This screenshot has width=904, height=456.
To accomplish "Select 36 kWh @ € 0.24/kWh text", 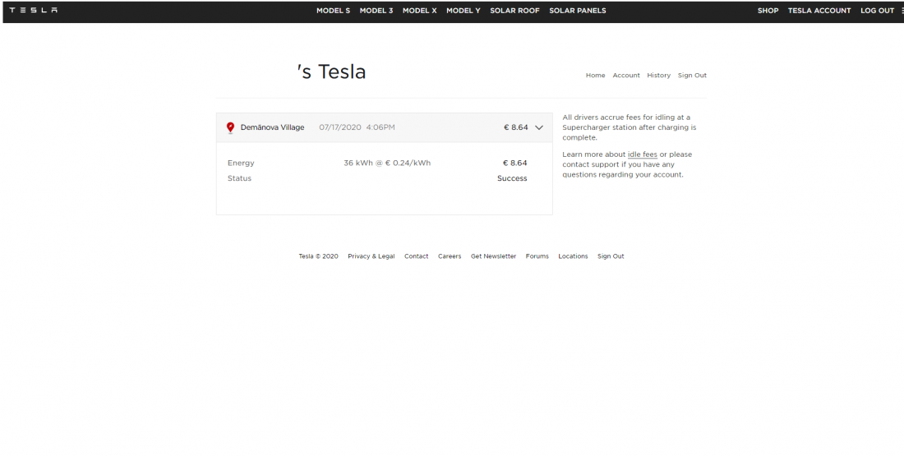I will tap(387, 164).
